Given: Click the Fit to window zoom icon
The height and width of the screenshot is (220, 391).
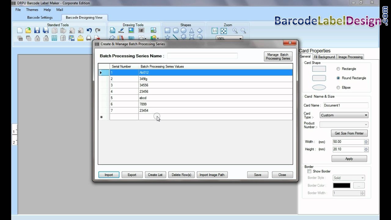Looking at the screenshot, I should coord(224,31).
